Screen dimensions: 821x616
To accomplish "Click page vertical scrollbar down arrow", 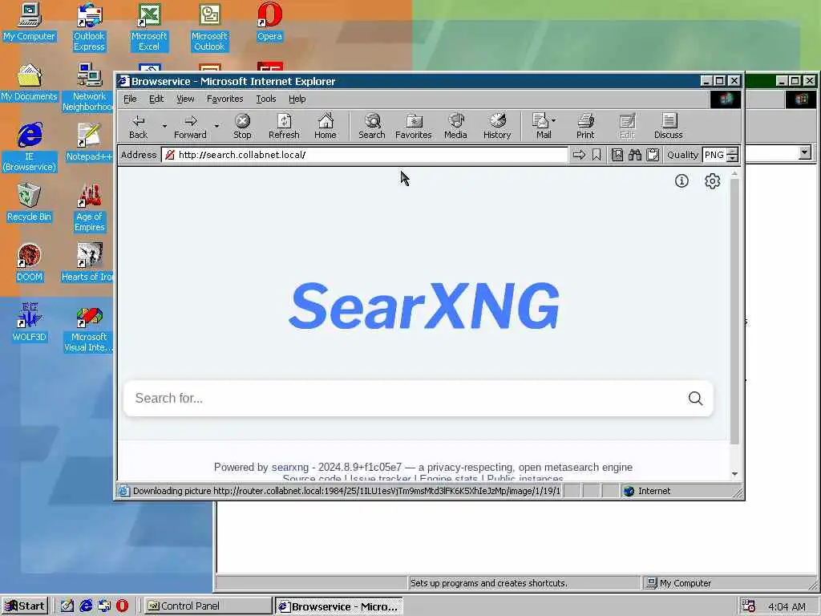I will 734,473.
